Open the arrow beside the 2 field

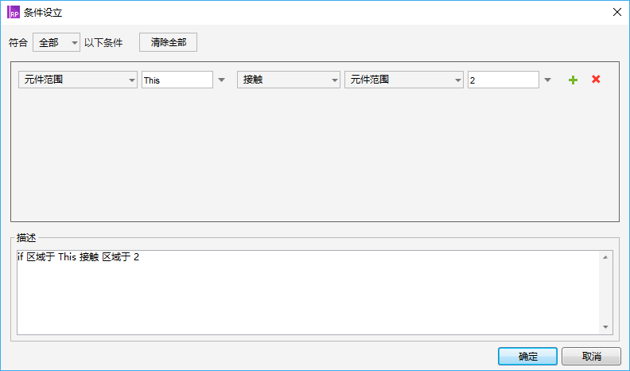pos(547,80)
